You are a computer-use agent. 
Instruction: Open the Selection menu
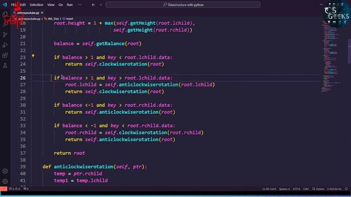37,5
